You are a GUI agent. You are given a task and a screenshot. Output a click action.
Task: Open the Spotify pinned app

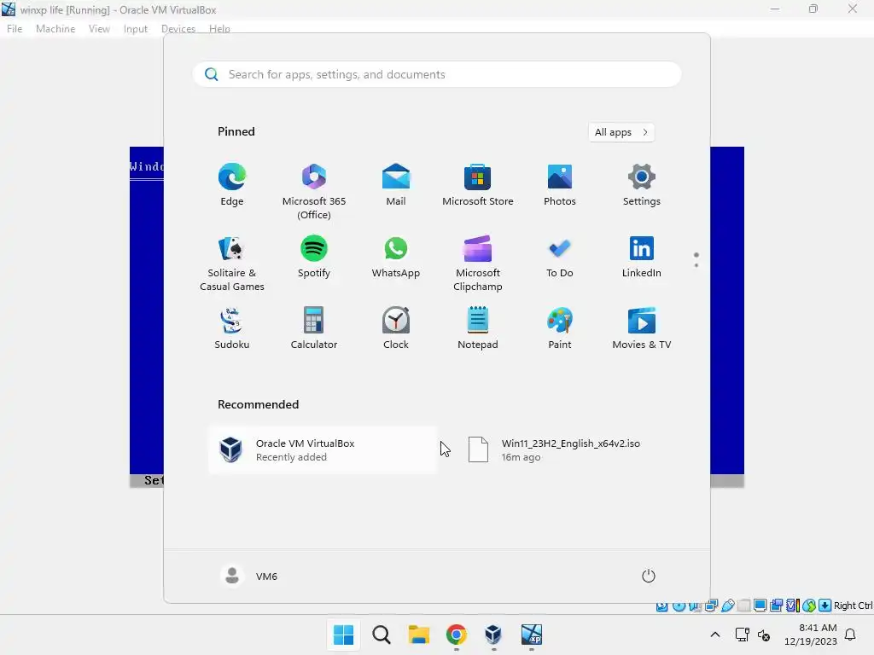314,256
